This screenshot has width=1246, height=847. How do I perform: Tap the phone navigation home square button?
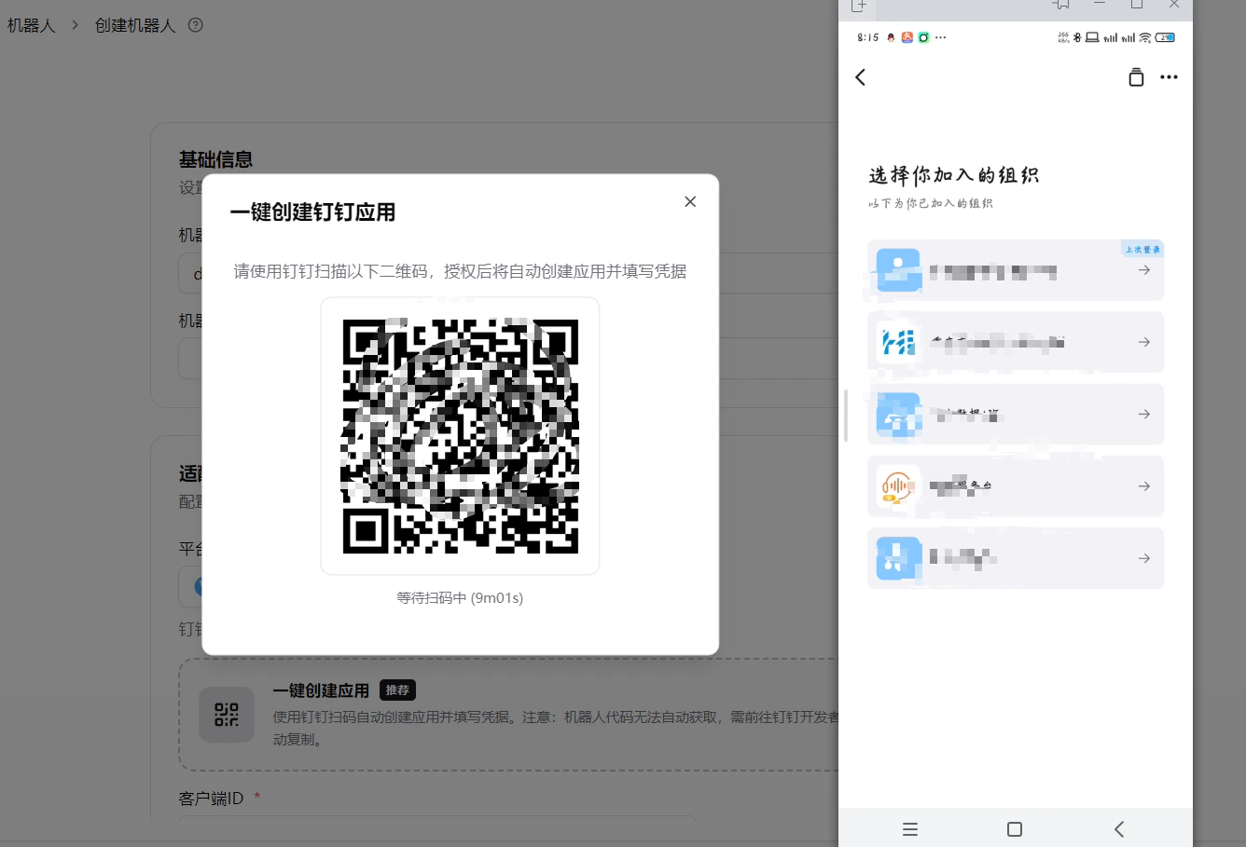coord(1015,829)
